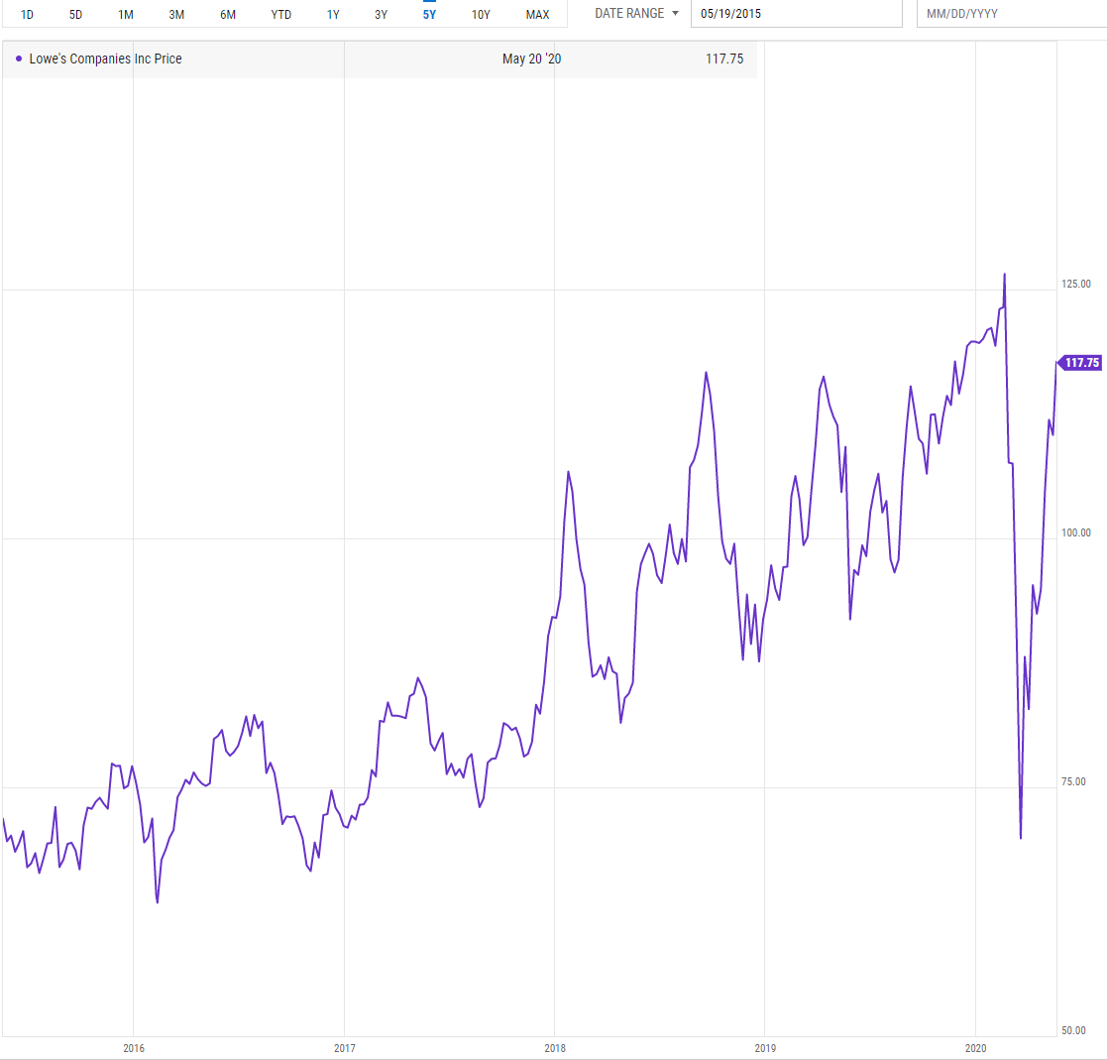Viewport: 1107px width, 1060px height.
Task: Click the Lowe's Companies Inc Price legend label
Action: [x=105, y=59]
